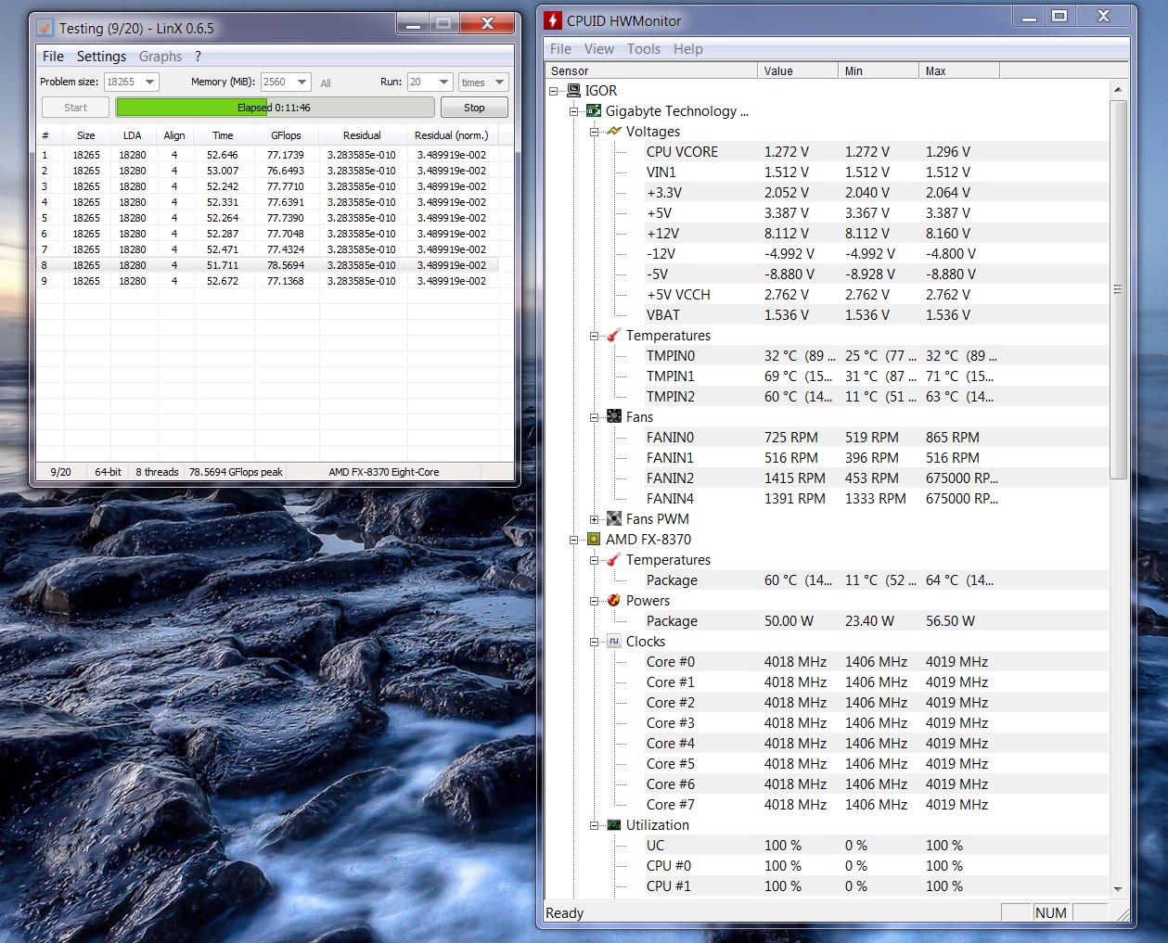Open the Problem size dropdown in LinX
1168x943 pixels.
click(150, 83)
